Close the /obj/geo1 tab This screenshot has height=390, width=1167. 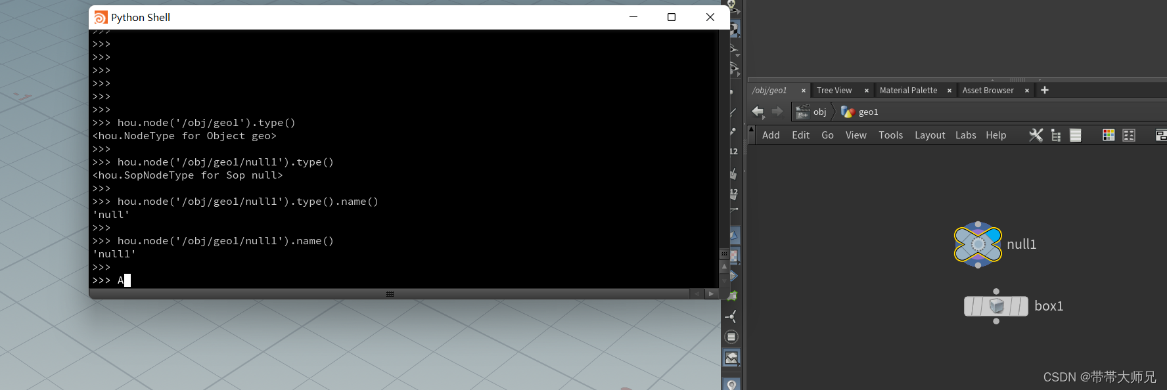click(803, 91)
